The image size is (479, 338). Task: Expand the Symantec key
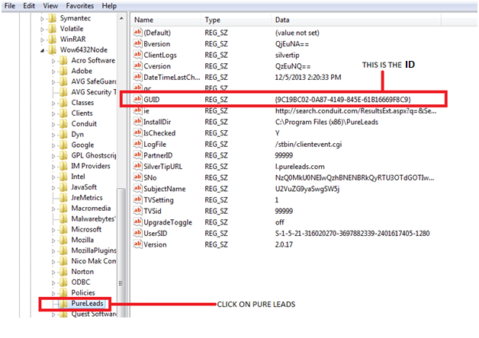pos(42,18)
